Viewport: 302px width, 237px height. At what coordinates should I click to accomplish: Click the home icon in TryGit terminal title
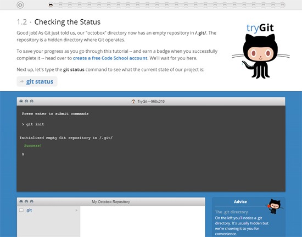[133, 101]
